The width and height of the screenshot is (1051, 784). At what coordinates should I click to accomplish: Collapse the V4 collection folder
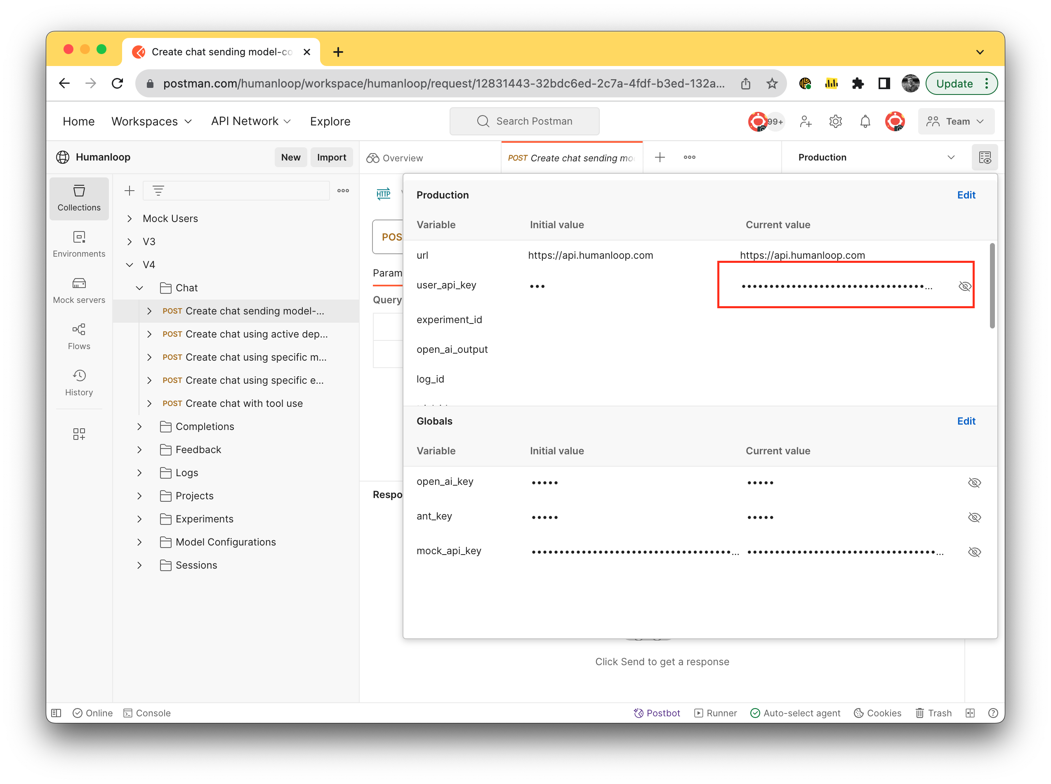pos(129,264)
